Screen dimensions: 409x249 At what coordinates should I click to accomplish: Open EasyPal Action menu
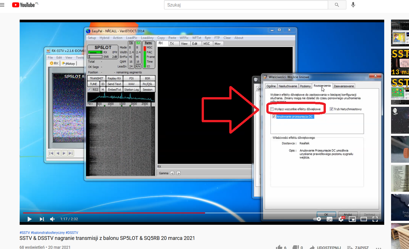coord(118,38)
